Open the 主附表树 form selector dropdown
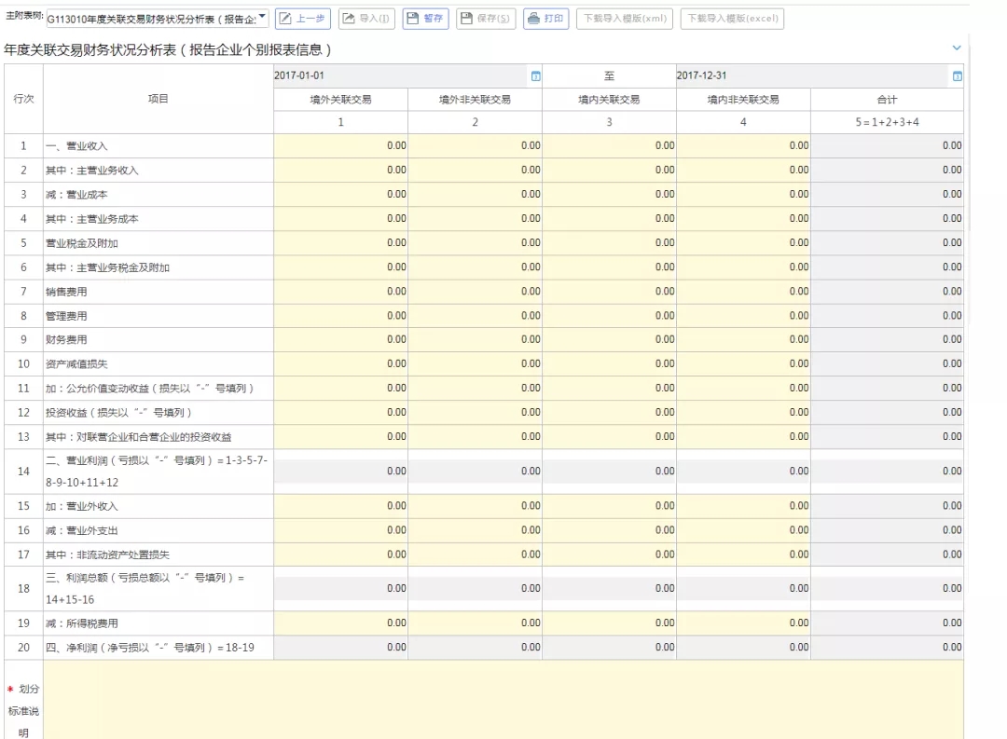 tap(158, 19)
